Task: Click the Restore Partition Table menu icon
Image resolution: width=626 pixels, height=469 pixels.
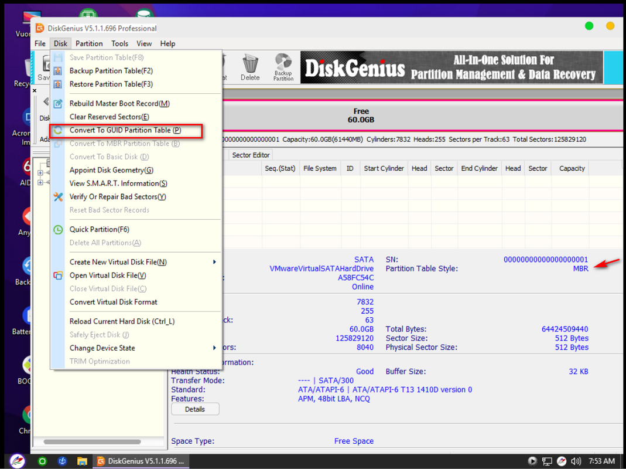Action: coord(58,84)
